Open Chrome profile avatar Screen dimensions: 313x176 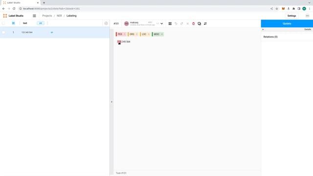(304, 9)
